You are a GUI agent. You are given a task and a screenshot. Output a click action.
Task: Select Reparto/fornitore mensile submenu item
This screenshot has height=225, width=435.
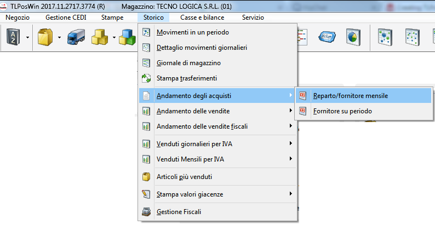coord(363,96)
